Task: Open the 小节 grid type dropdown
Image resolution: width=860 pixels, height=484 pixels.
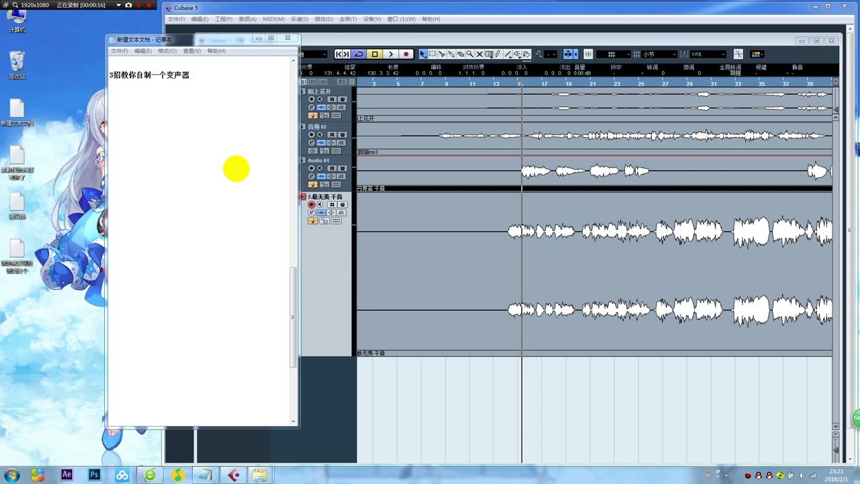Action: (659, 54)
